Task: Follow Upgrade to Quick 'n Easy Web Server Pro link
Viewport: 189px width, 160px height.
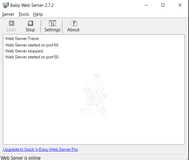Action: click(x=40, y=149)
